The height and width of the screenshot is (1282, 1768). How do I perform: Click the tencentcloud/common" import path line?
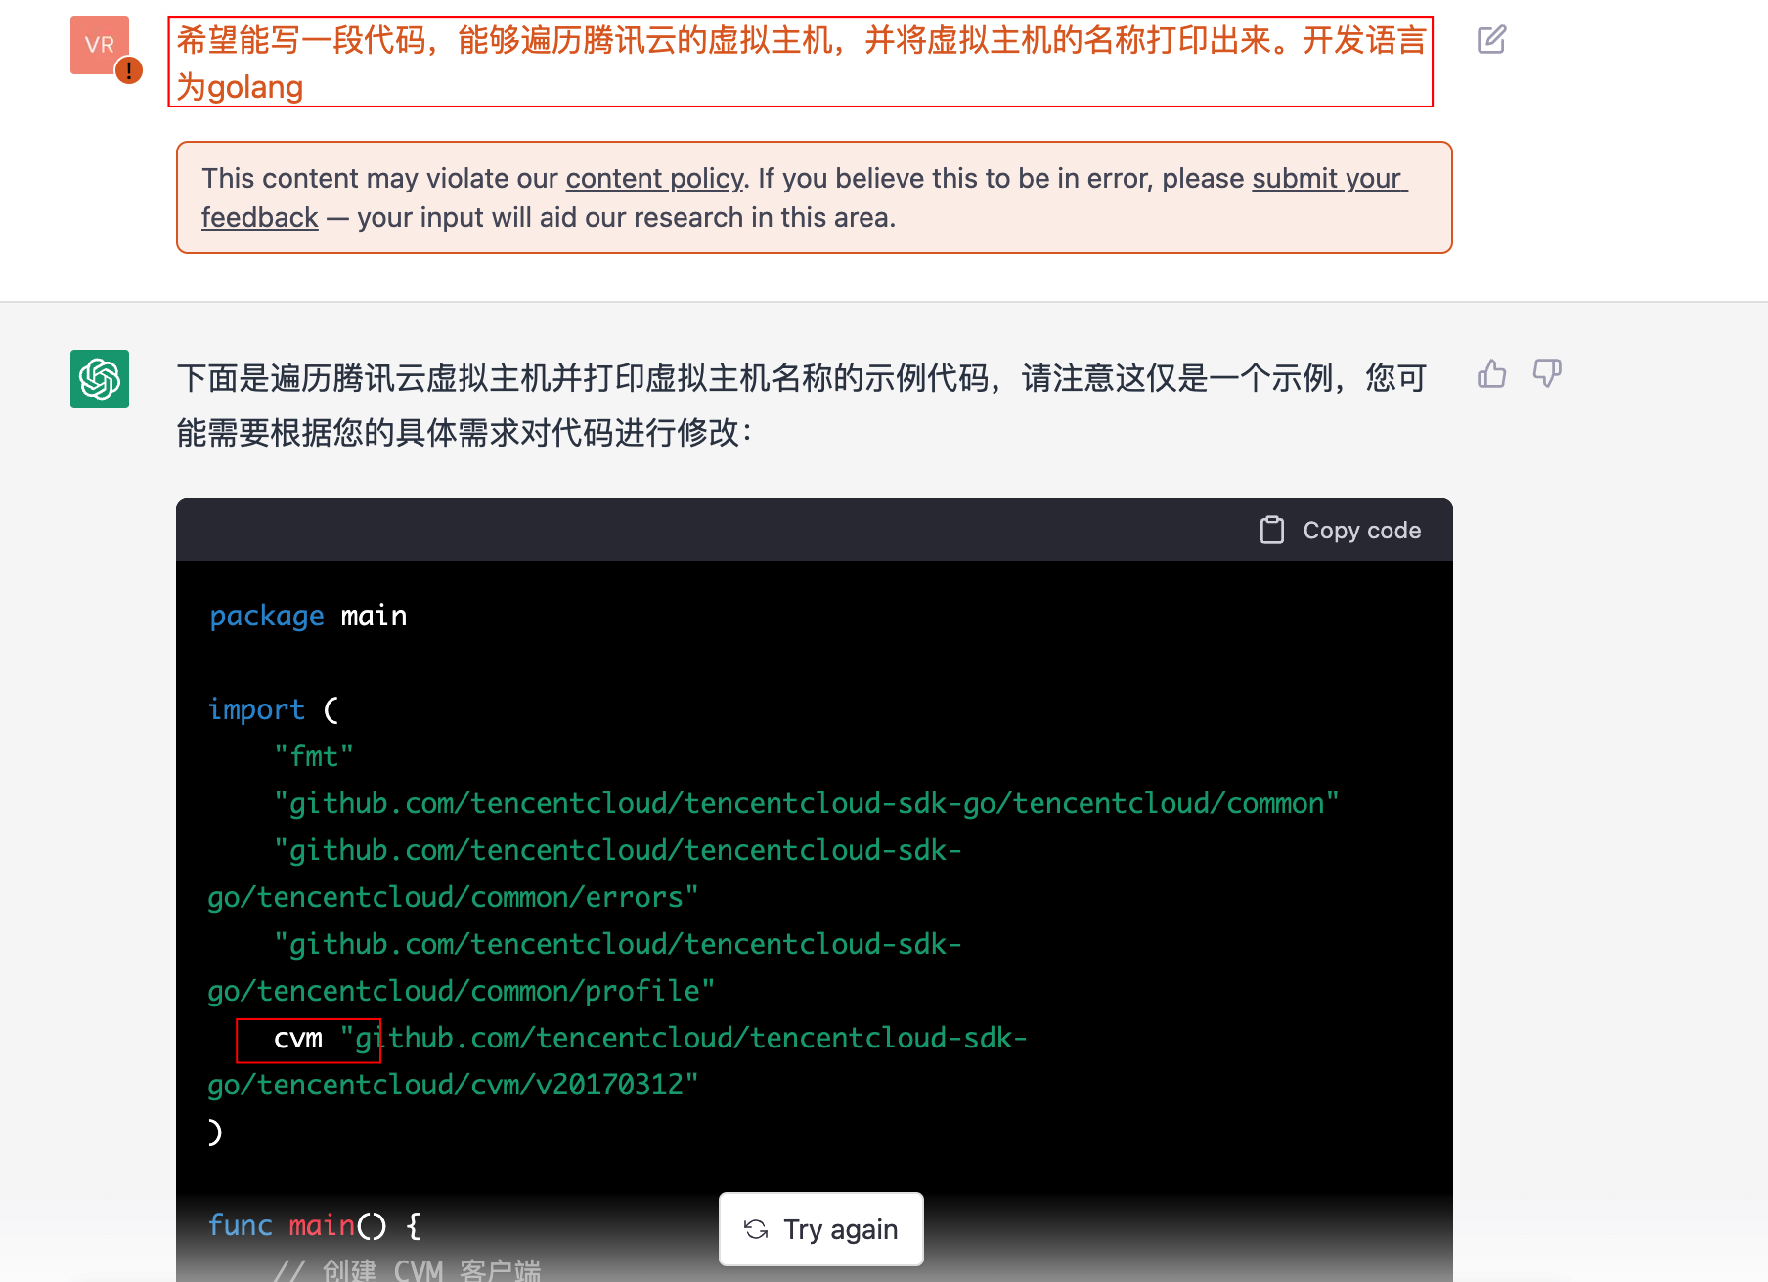(806, 803)
